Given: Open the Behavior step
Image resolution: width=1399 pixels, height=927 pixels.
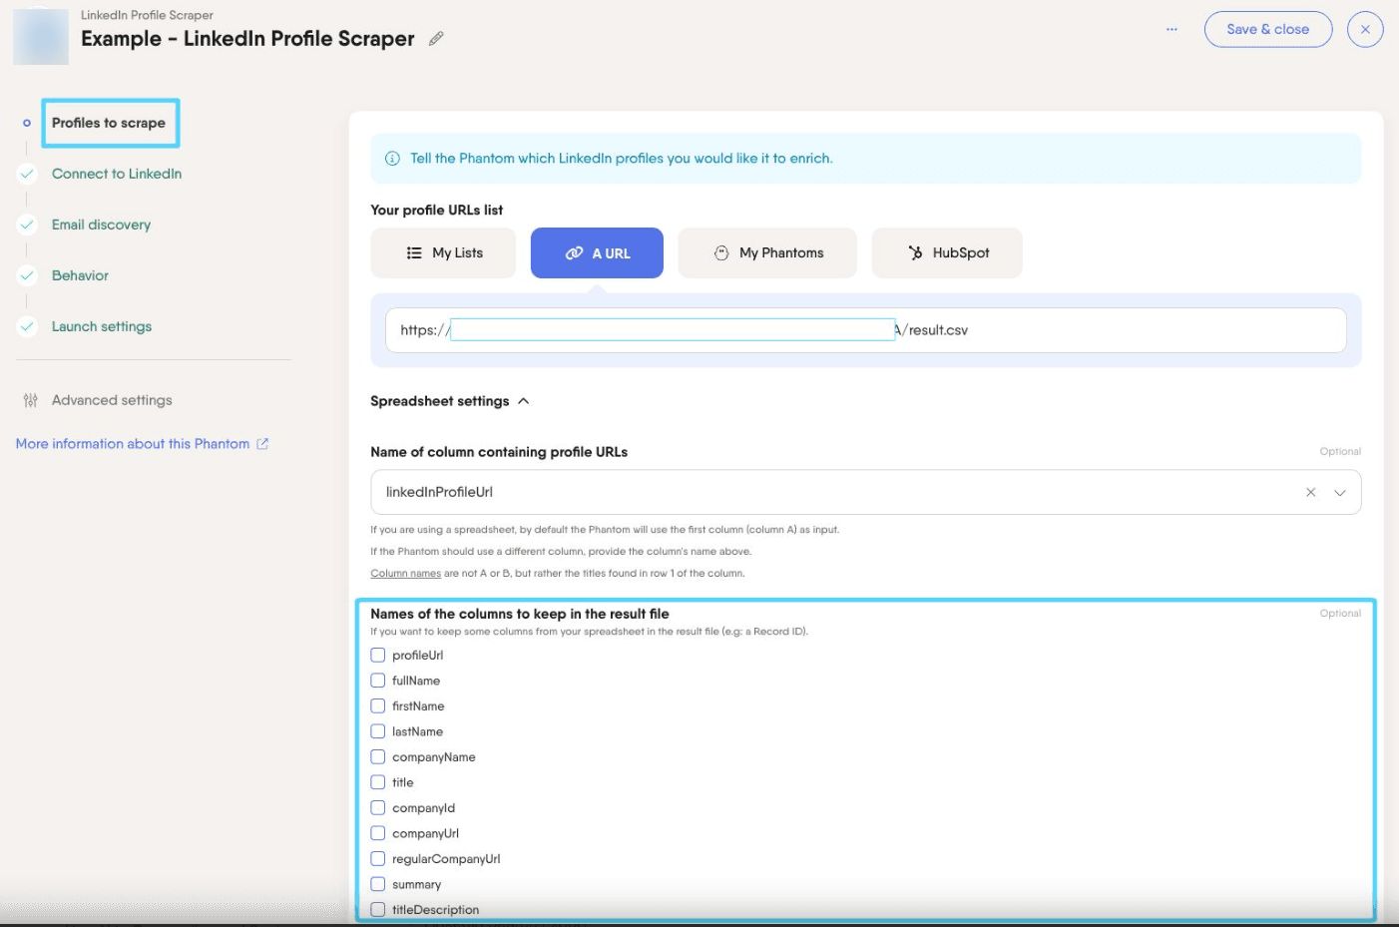Looking at the screenshot, I should point(80,275).
